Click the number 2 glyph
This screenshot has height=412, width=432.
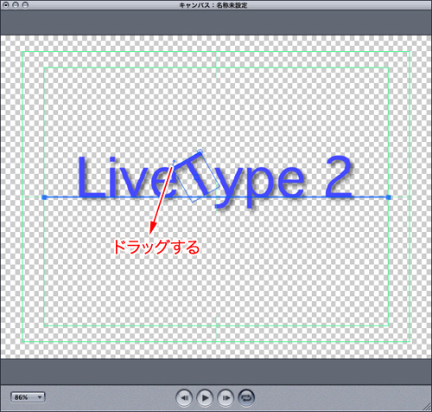[339, 177]
